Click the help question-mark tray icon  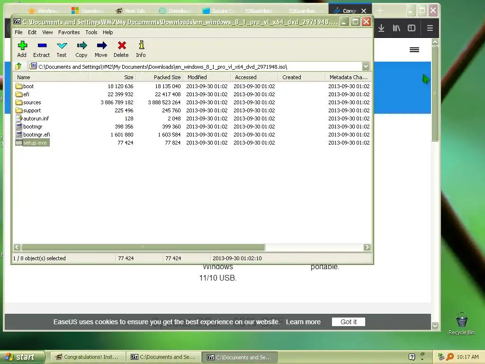(412, 357)
